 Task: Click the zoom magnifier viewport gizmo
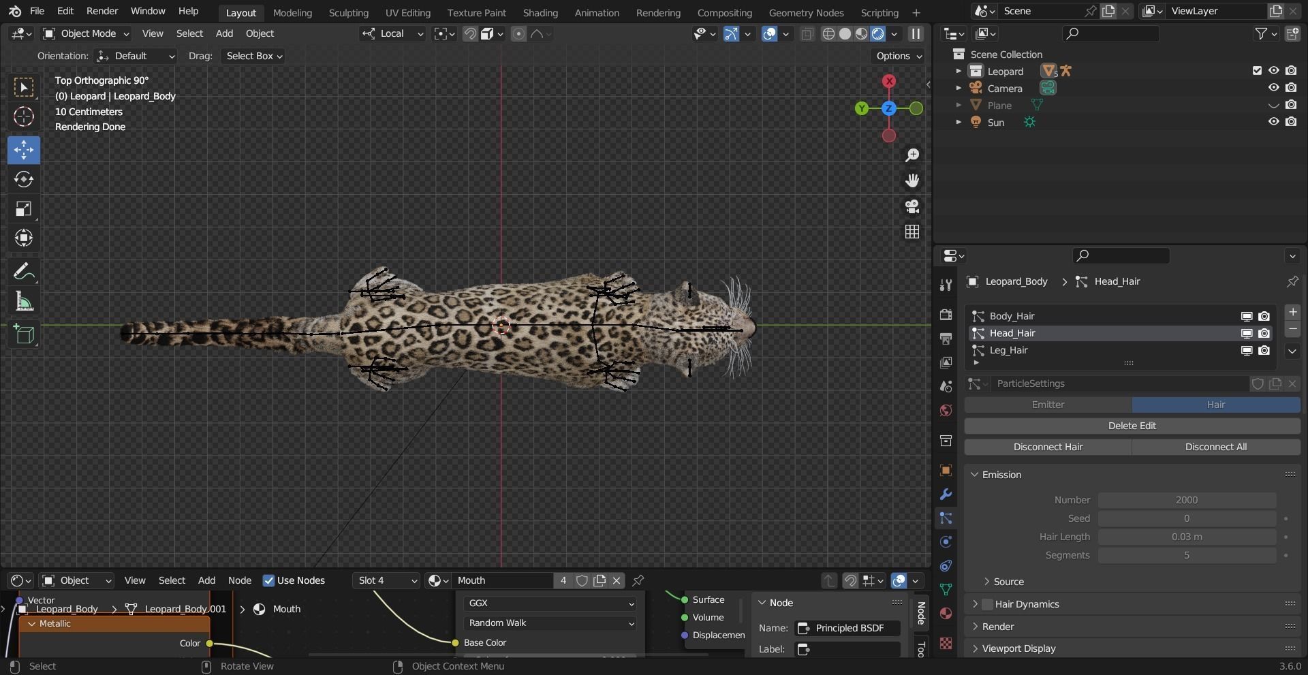click(912, 155)
